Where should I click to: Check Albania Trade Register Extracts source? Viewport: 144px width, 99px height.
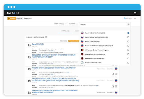(128, 59)
